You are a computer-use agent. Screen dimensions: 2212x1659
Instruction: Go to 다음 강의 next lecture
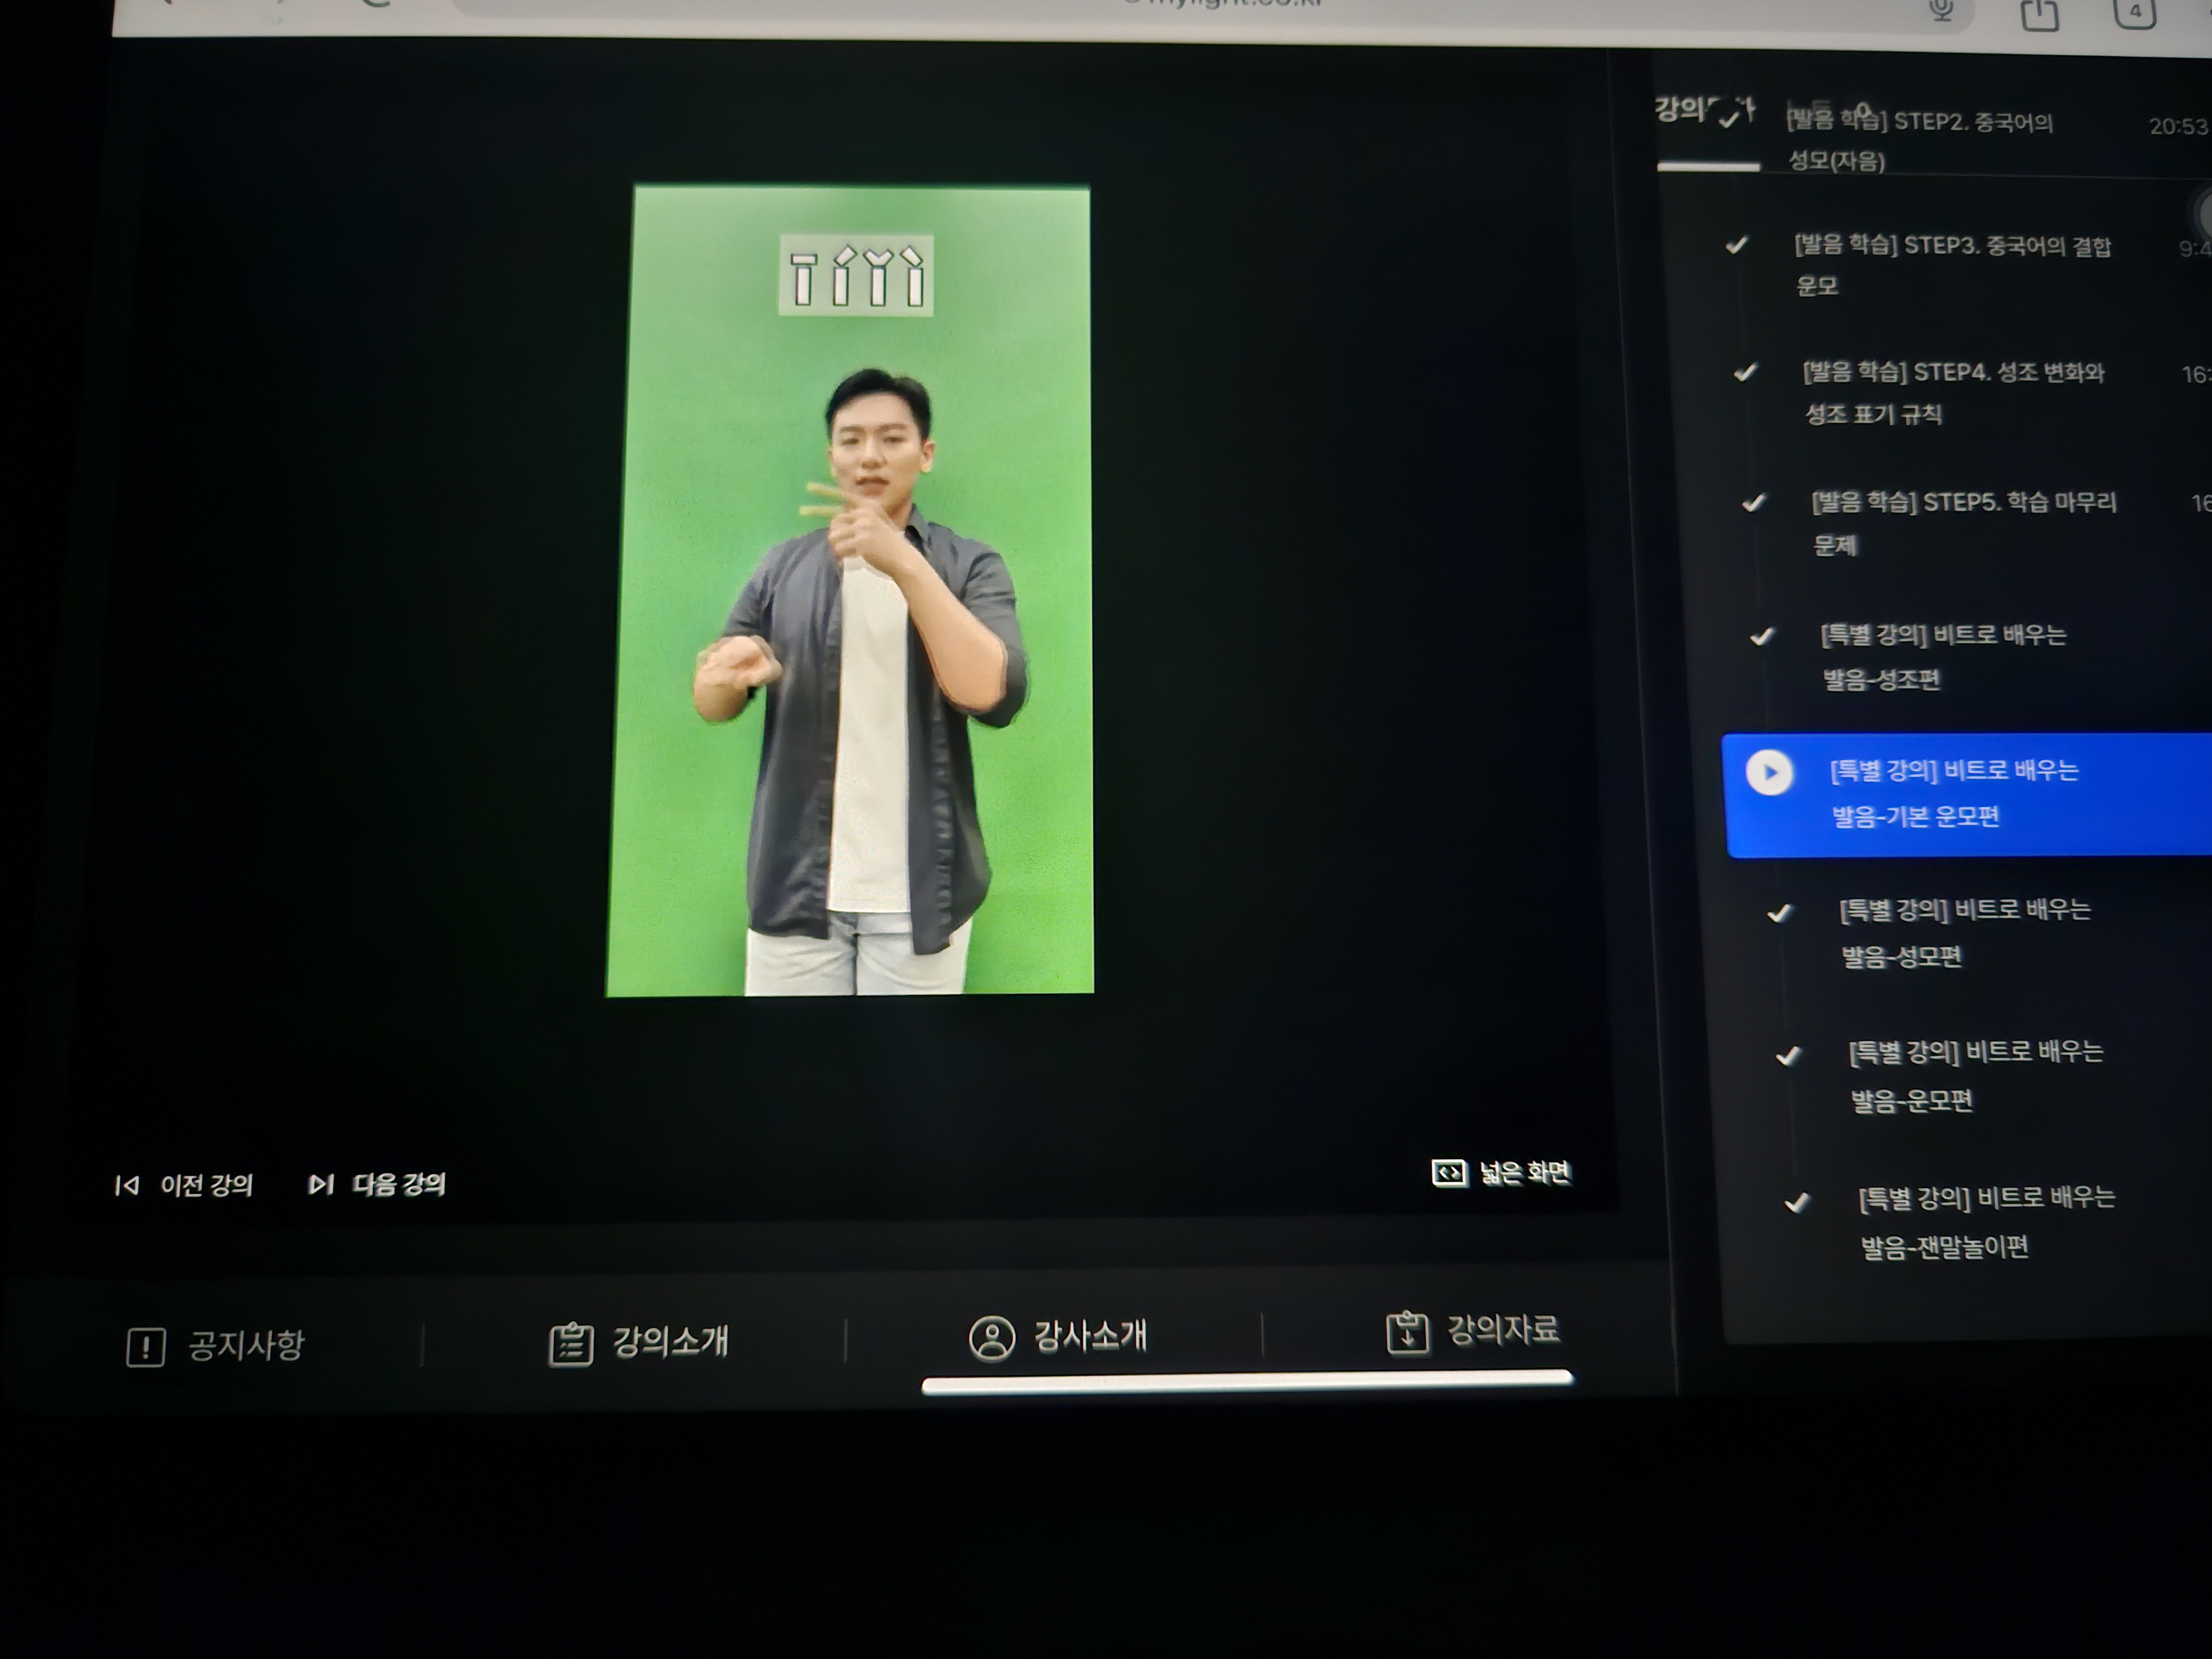point(398,1185)
